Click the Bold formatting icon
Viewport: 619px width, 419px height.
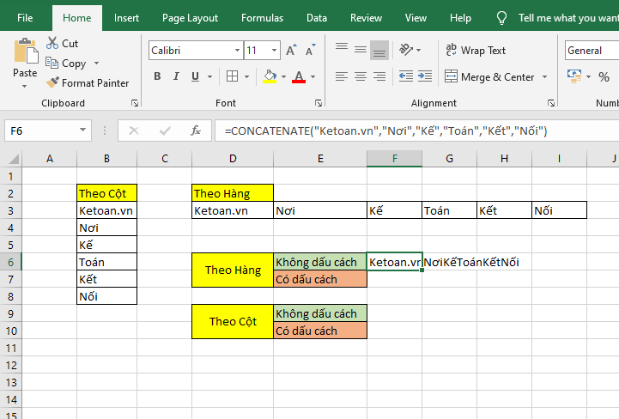click(157, 77)
